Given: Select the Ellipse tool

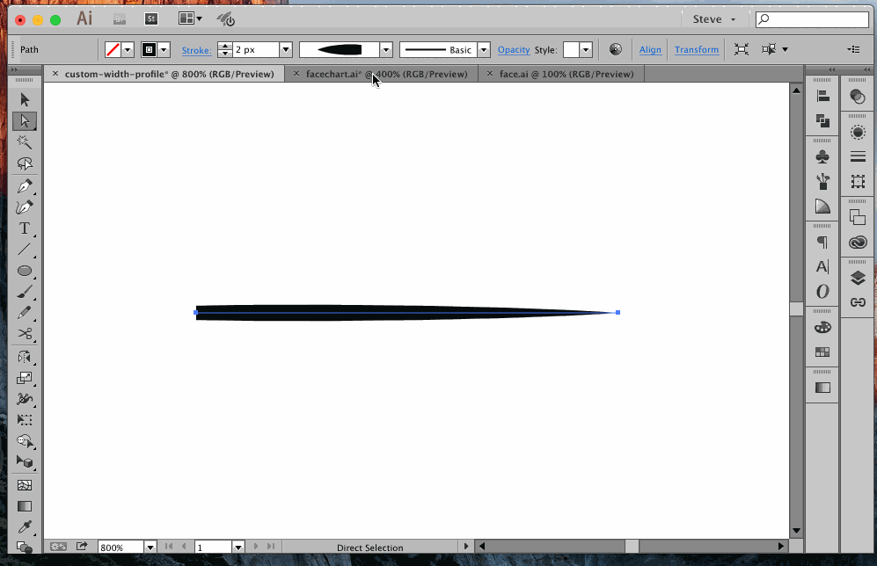Looking at the screenshot, I should [25, 271].
